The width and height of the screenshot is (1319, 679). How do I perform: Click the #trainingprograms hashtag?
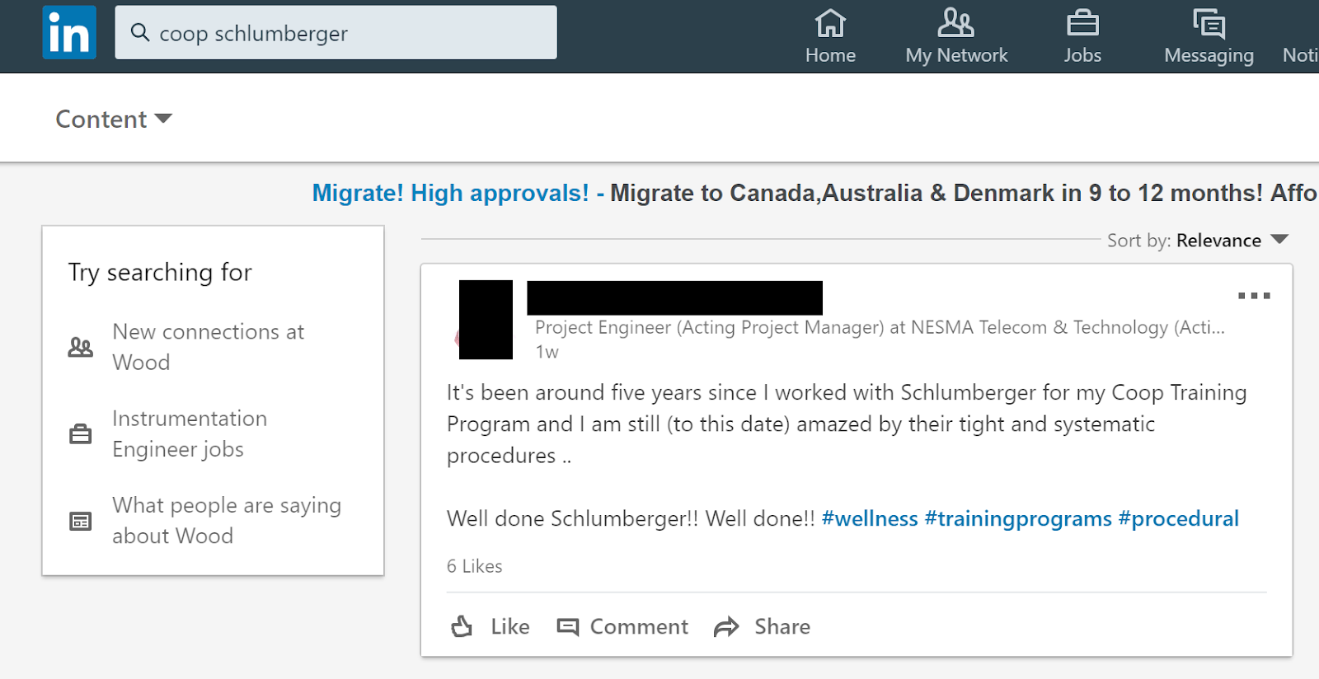pos(1018,519)
